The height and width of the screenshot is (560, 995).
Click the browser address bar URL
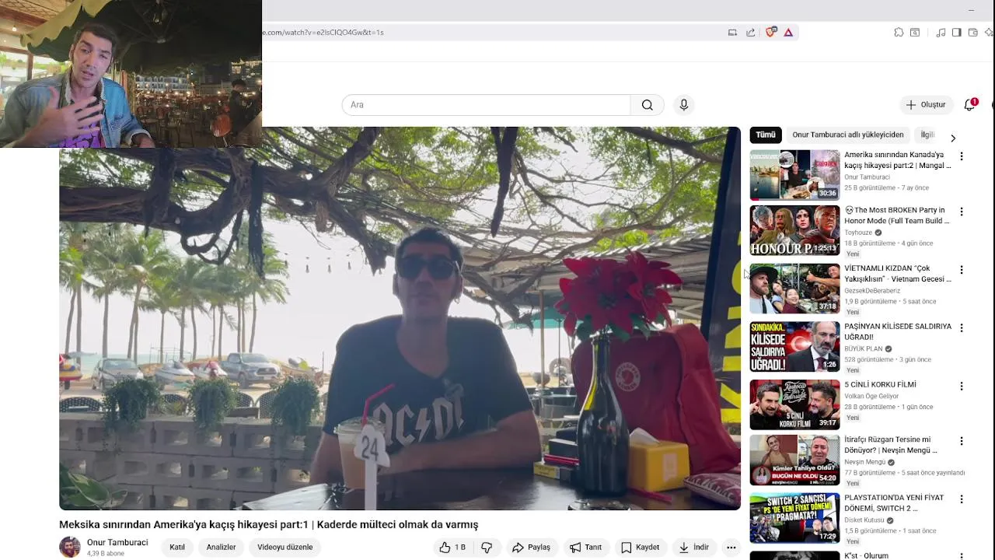[x=323, y=32]
